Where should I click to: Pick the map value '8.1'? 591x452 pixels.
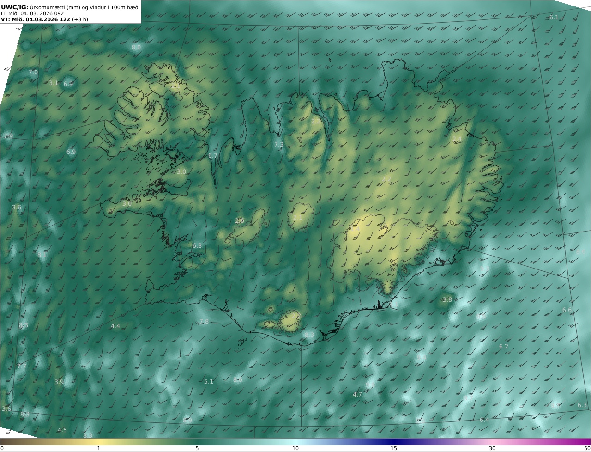pos(42,255)
